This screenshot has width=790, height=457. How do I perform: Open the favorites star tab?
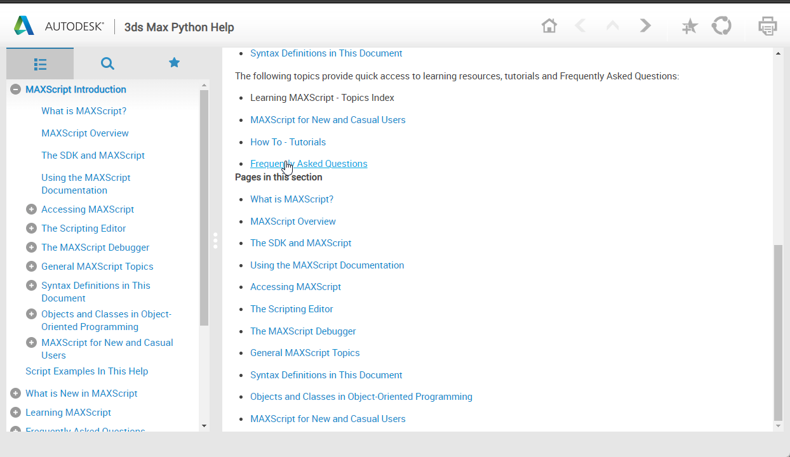174,63
